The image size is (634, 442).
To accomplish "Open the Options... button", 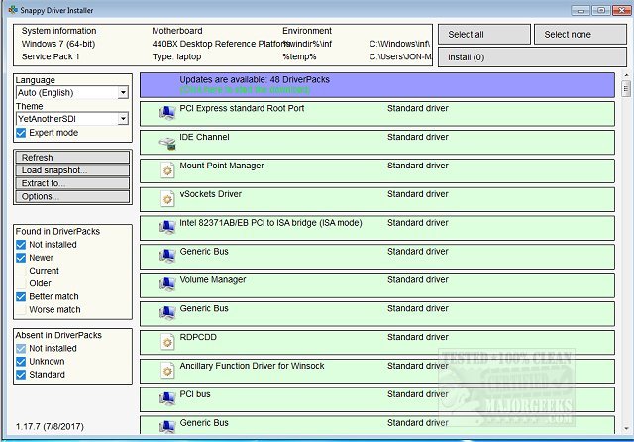I will click(72, 196).
